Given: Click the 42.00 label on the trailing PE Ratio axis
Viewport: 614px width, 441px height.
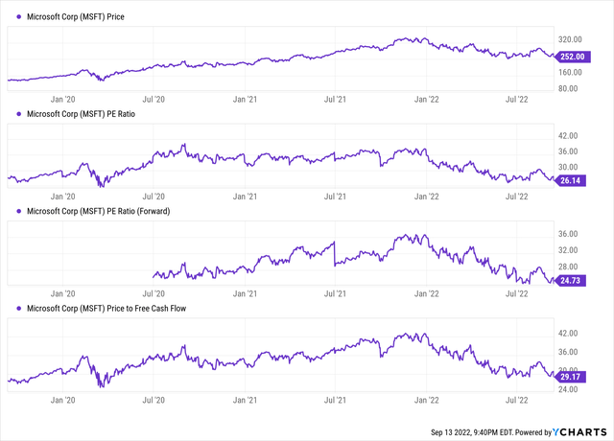Looking at the screenshot, I should click(x=572, y=136).
